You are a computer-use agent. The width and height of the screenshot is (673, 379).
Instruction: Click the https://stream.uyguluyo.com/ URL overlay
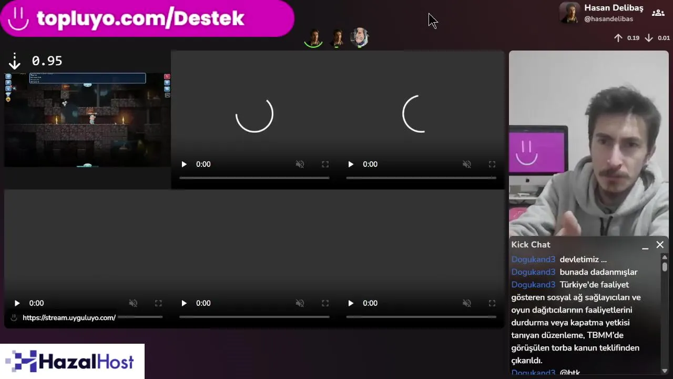(x=69, y=318)
